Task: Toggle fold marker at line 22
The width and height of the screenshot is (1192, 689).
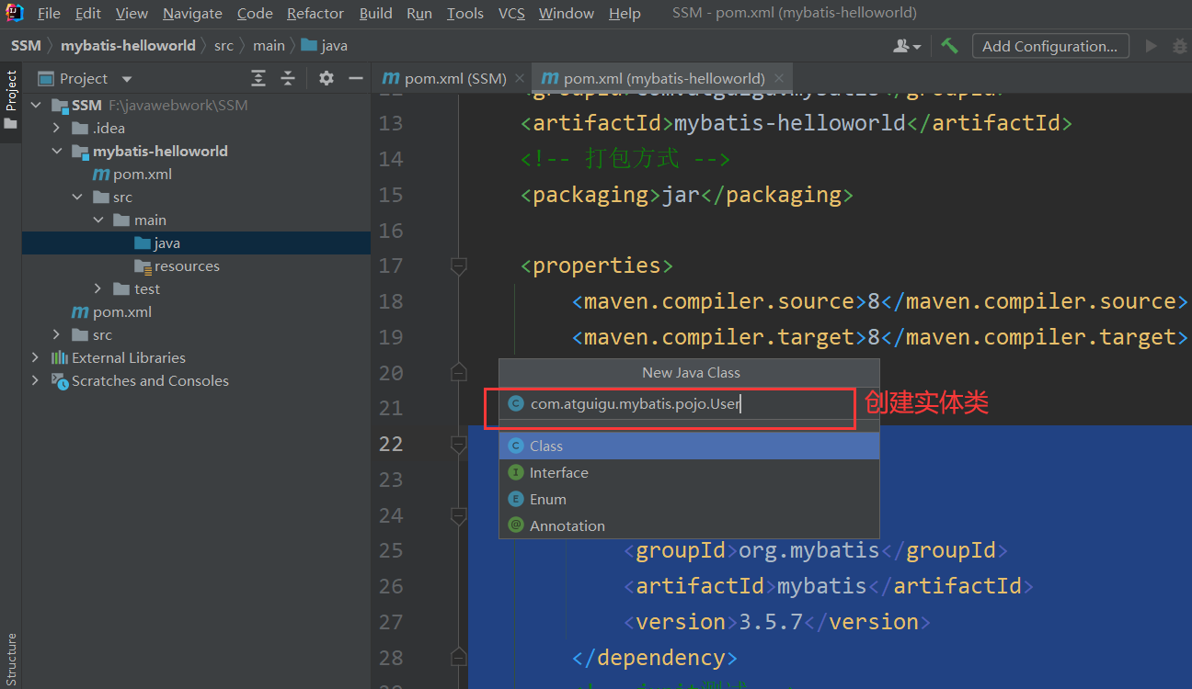Action: point(458,444)
